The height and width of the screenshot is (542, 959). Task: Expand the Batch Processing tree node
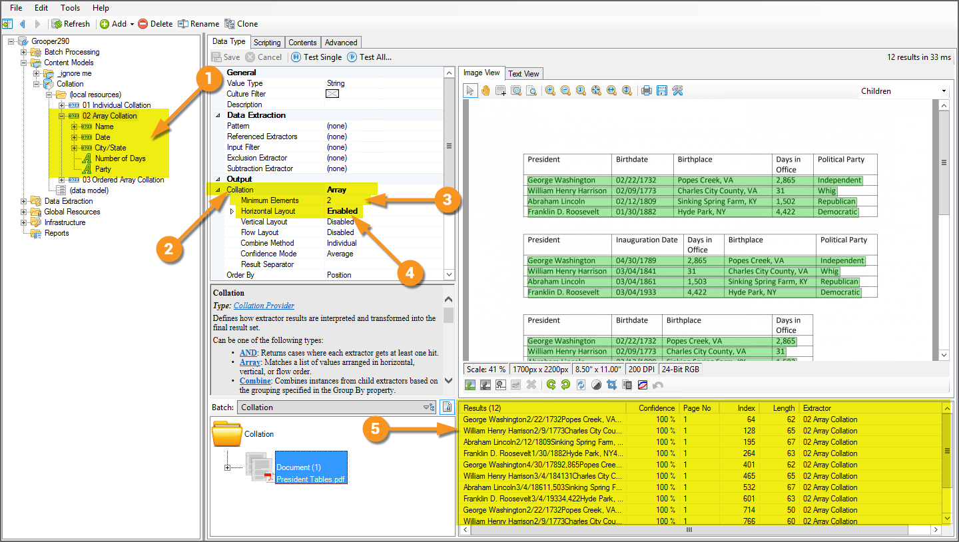click(x=24, y=52)
